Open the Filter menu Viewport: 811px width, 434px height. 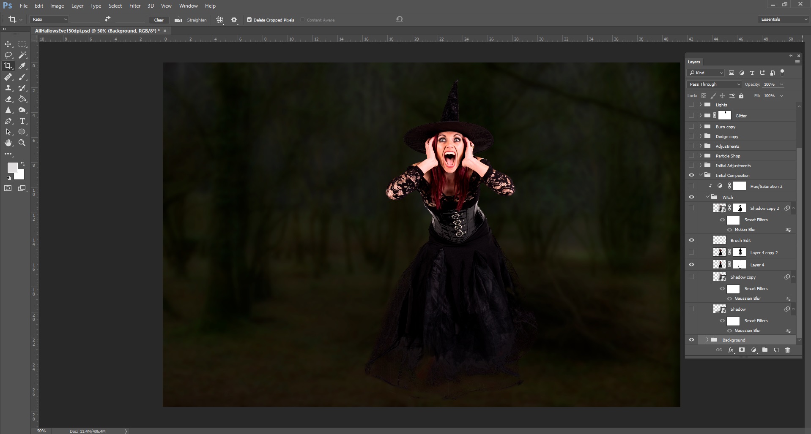[x=135, y=6]
